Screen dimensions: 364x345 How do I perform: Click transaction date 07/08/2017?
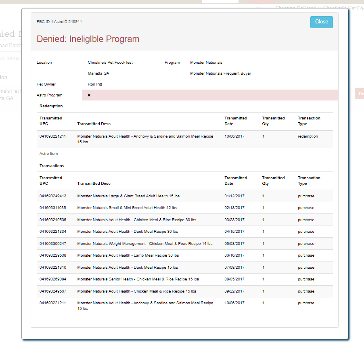pyautogui.click(x=234, y=267)
